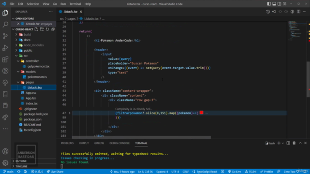Screen dimensions: 310x174
Task: Start Live Share from status bar
Action: (55, 172)
